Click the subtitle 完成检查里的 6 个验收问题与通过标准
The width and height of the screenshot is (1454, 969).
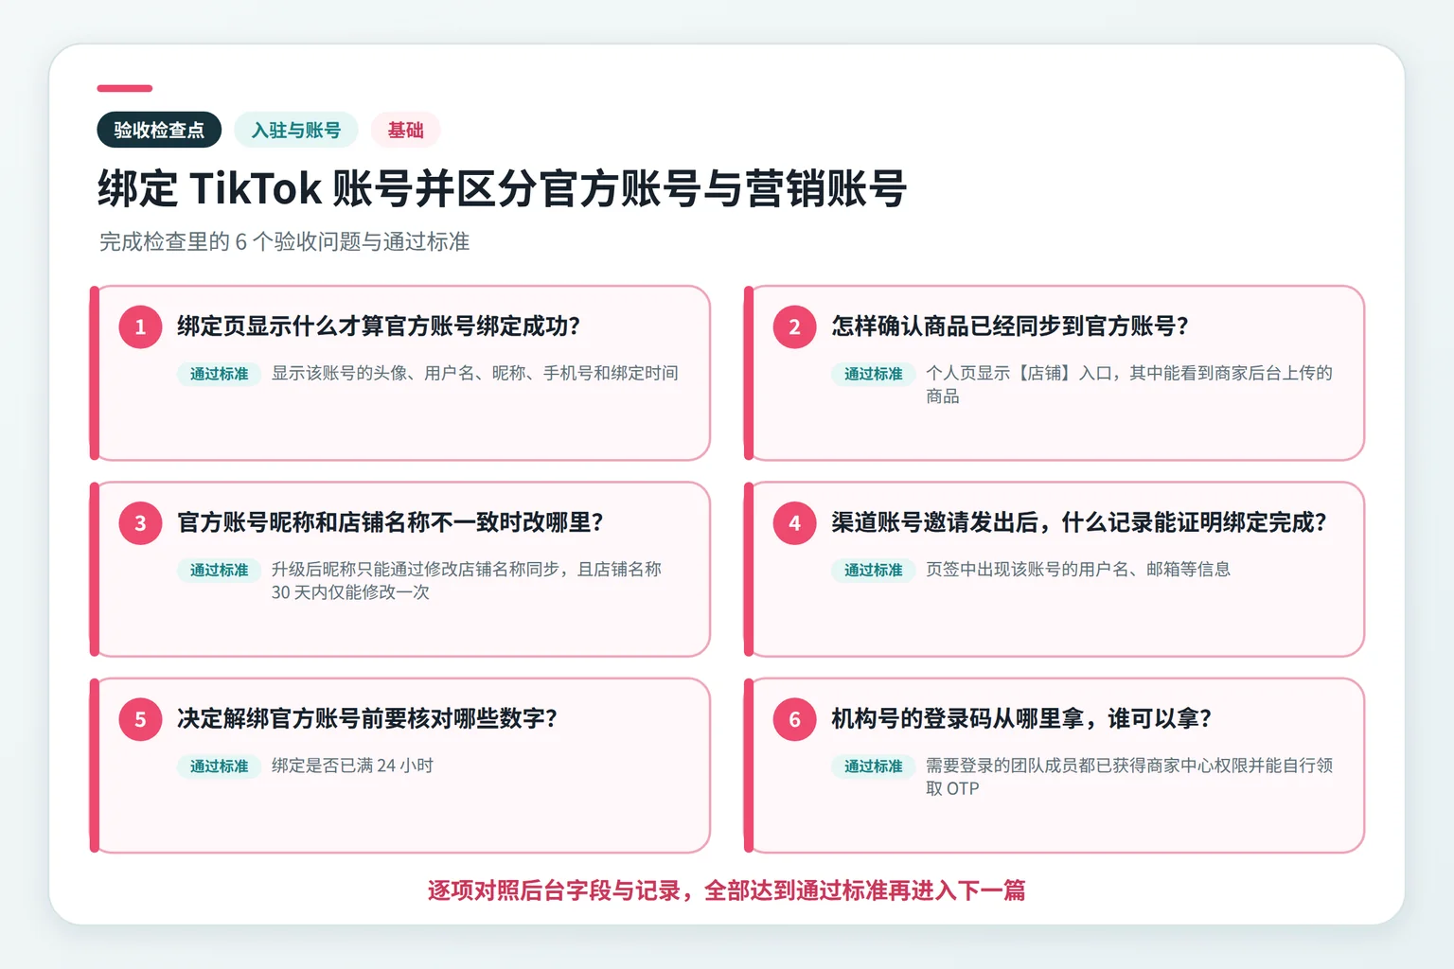[x=284, y=241]
